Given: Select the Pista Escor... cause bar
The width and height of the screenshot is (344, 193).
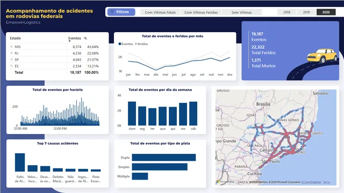Looking at the screenshot, I should coord(96,170).
